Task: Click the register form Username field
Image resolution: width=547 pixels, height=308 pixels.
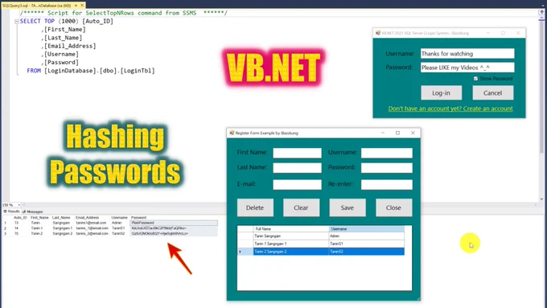Action: pyautogui.click(x=387, y=153)
